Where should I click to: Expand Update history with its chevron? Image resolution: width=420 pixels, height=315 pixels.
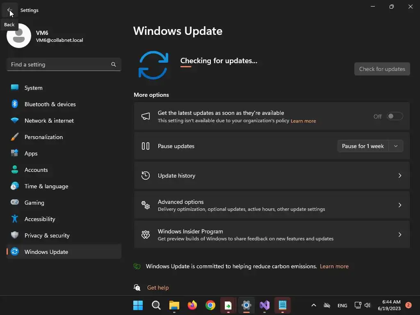coord(399,176)
